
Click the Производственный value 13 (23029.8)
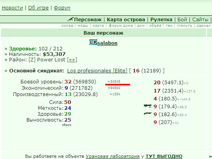[81, 94]
